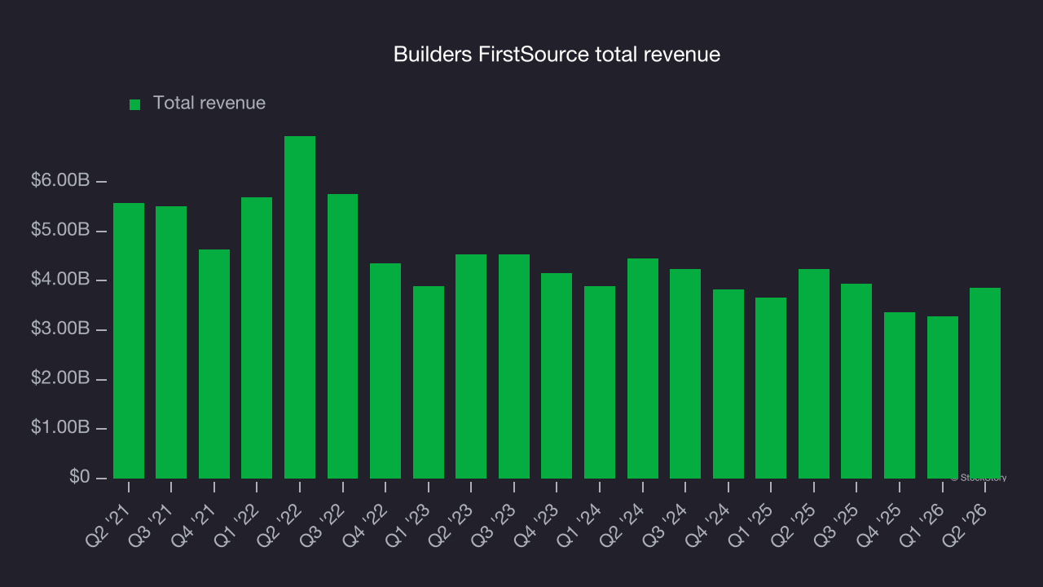
Task: Click the $3.00B y-axis label
Action: tap(60, 329)
